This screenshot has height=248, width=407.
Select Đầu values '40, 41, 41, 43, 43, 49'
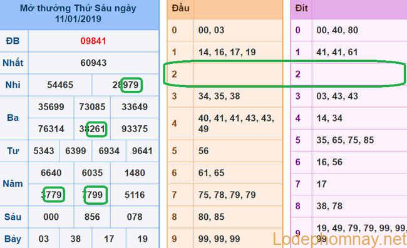[236, 123]
